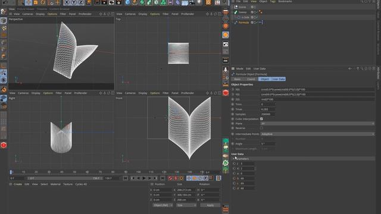The height and width of the screenshot is (214, 381).
Task: Switch to the Object tab in Attributes
Action: click(264, 79)
